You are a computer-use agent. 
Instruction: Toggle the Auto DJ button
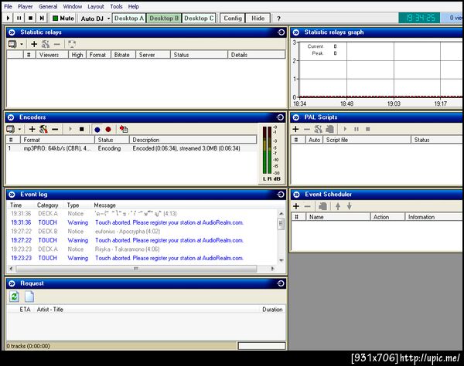click(x=92, y=19)
